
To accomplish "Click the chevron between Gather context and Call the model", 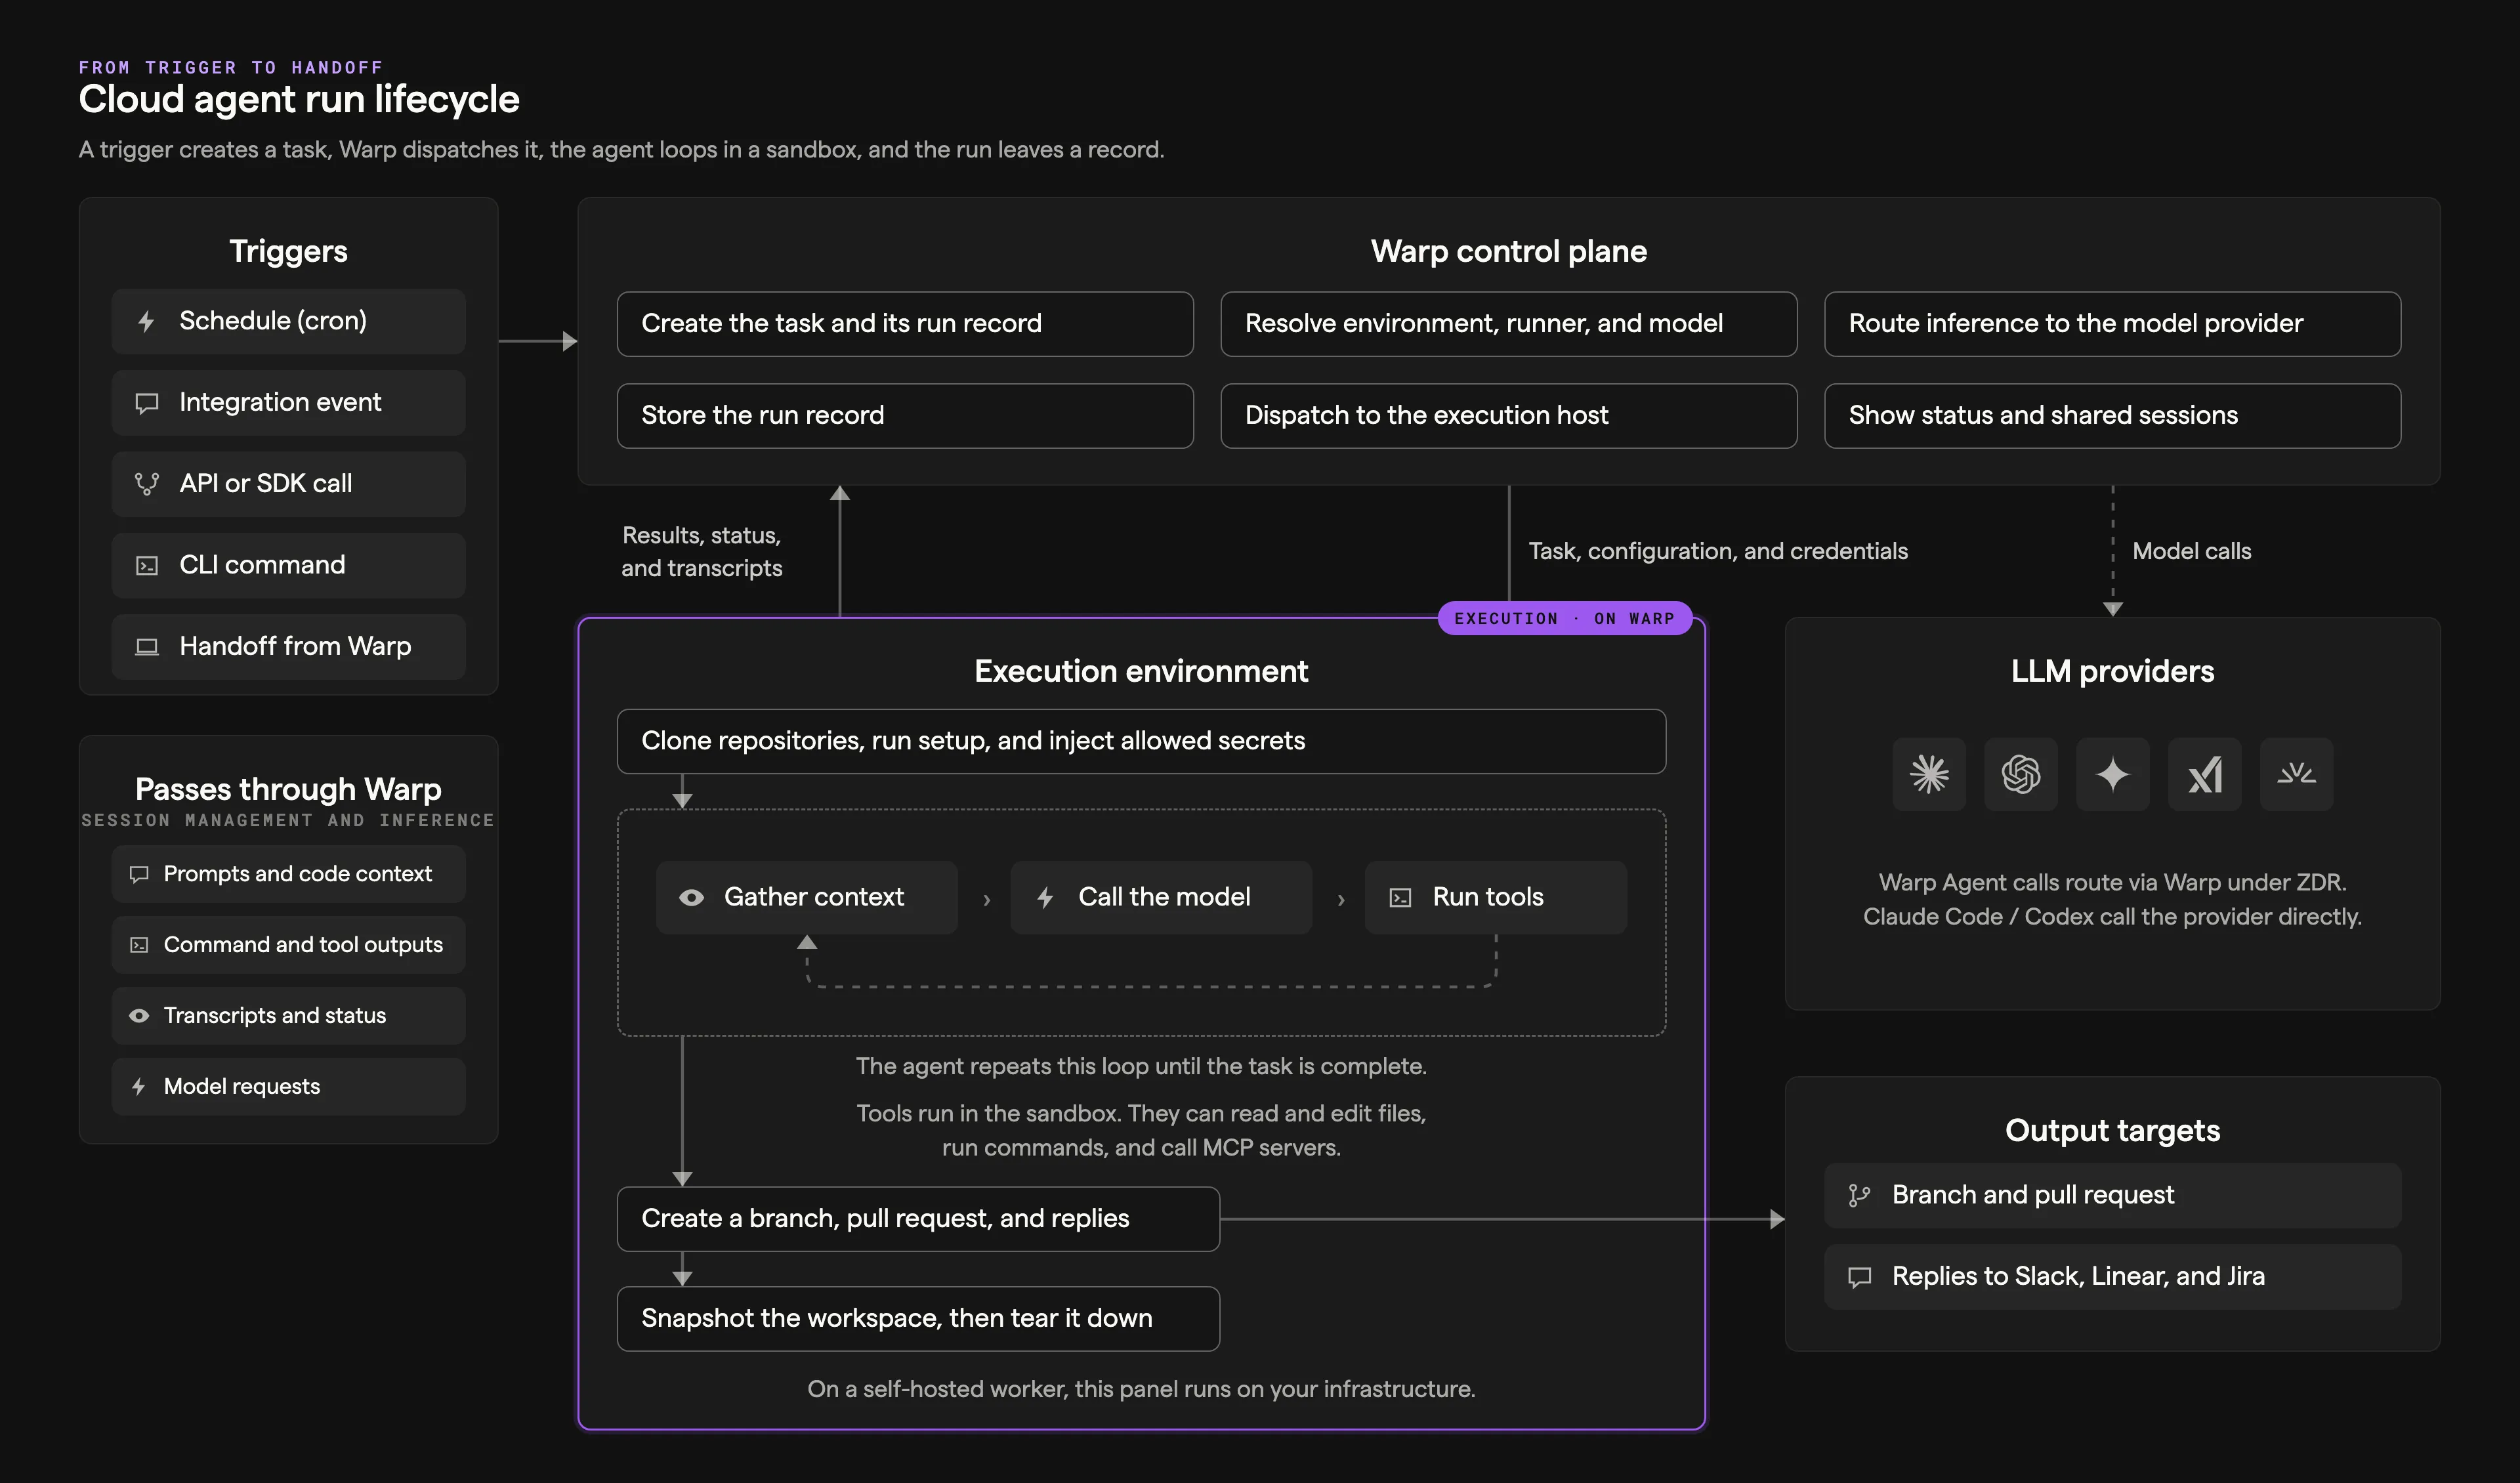I will pyautogui.click(x=987, y=900).
